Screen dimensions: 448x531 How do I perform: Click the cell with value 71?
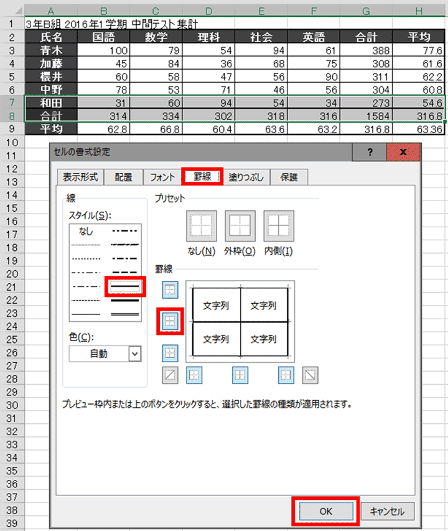click(x=208, y=90)
